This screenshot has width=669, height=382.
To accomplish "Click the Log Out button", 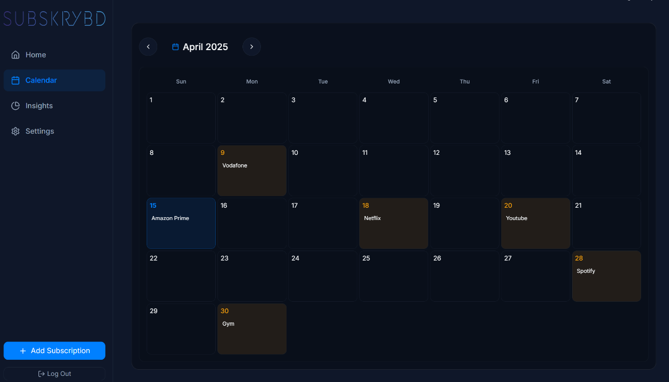I will tap(54, 374).
